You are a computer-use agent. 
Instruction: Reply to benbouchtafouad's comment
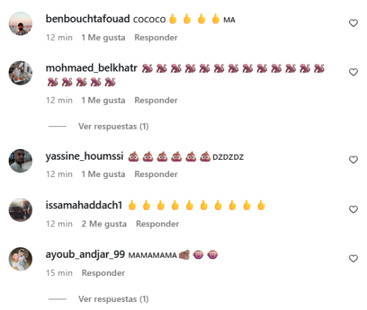156,37
